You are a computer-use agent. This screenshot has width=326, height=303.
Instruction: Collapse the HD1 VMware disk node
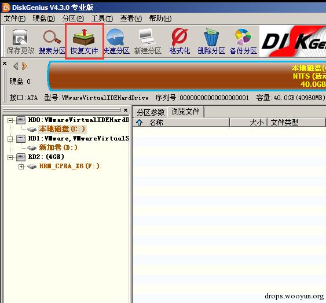10,139
